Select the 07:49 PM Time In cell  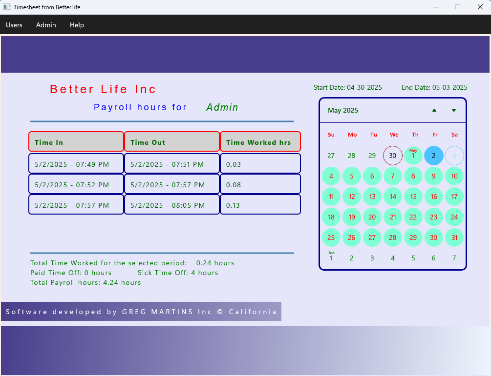tap(76, 164)
